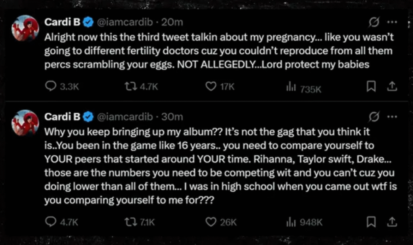Like the tweet about the album
Screen dimensions: 413x245
(x=210, y=222)
